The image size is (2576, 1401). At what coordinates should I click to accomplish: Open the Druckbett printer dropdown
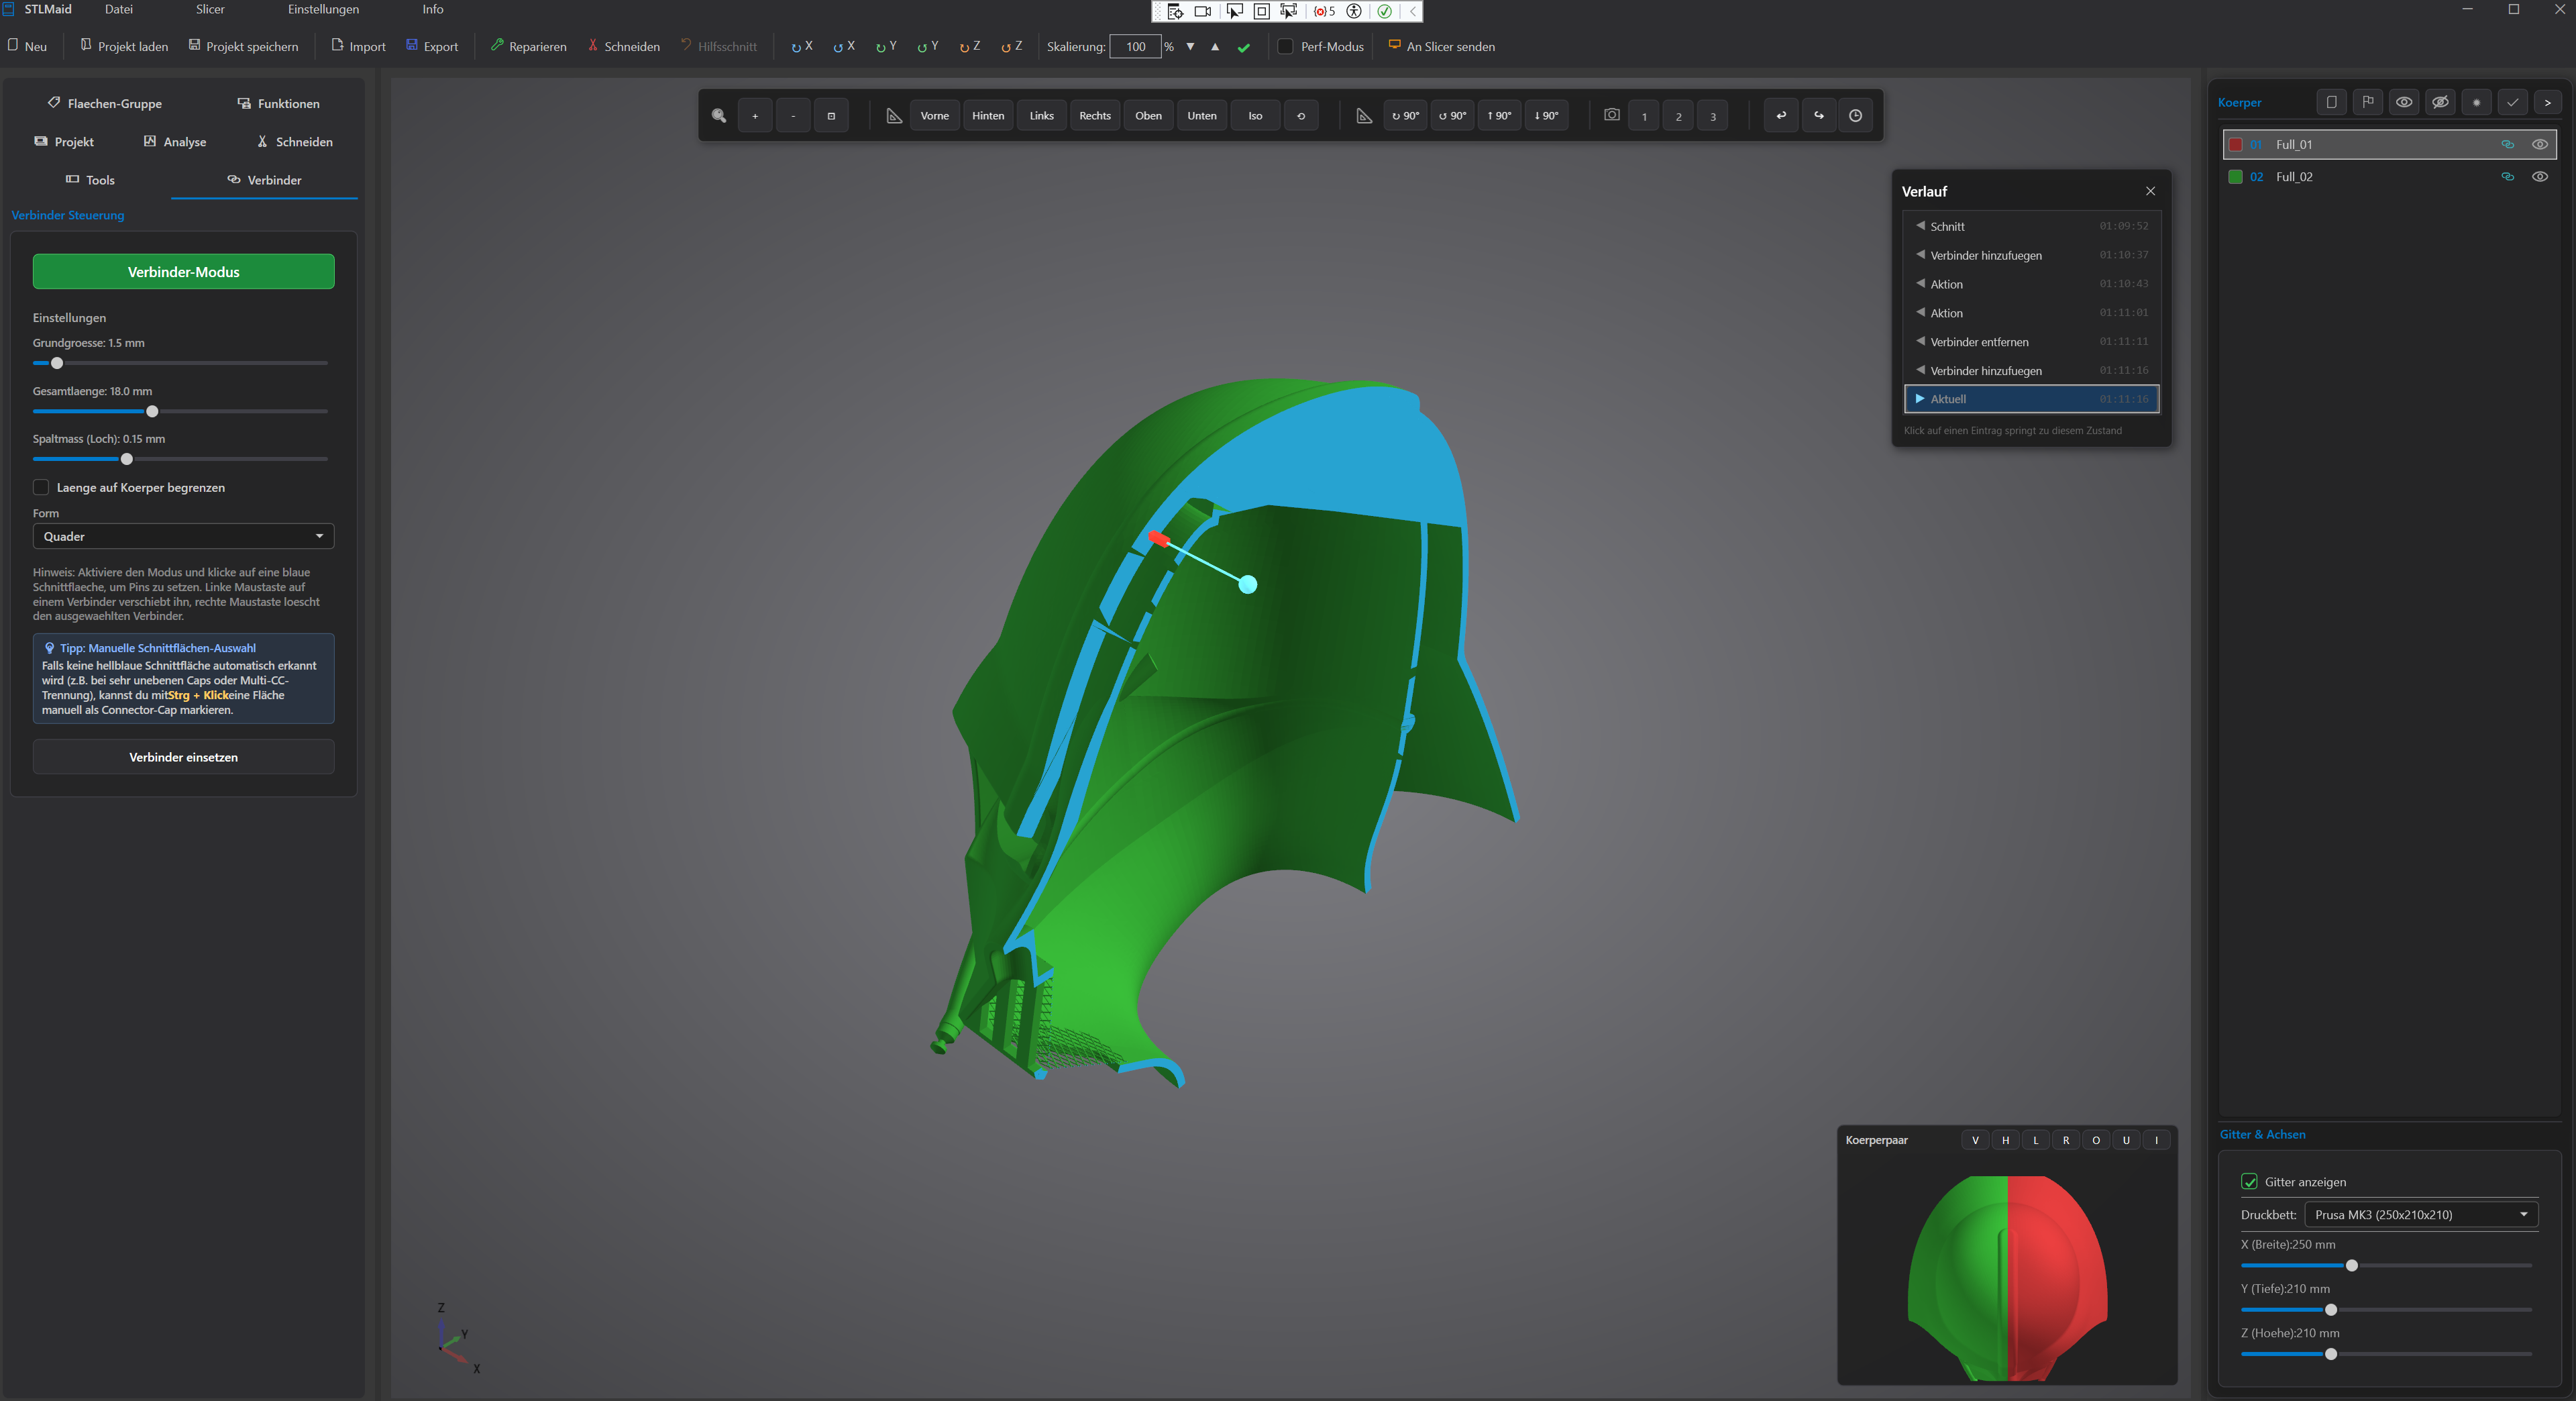point(2421,1214)
